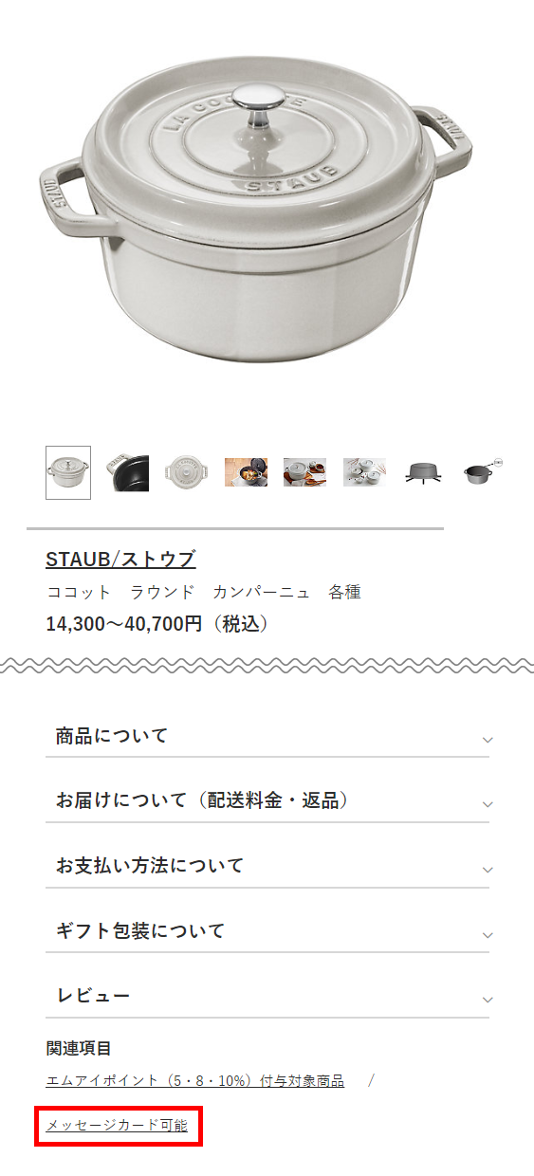
Task: Expand お支払い方法について chevron
Action: pos(488,870)
